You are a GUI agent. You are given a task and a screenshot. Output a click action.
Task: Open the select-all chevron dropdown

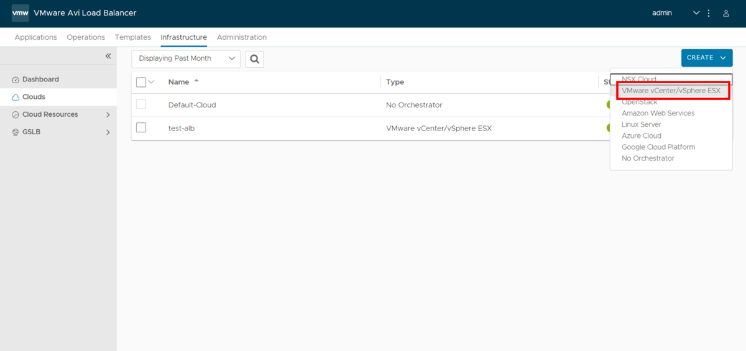[151, 82]
